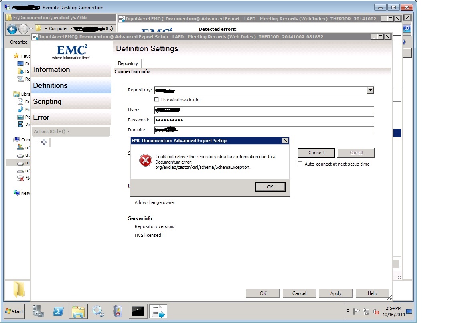
Task: Click the Start button
Action: click(14, 311)
